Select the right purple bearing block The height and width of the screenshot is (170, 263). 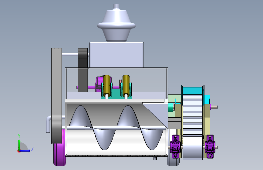(210, 146)
